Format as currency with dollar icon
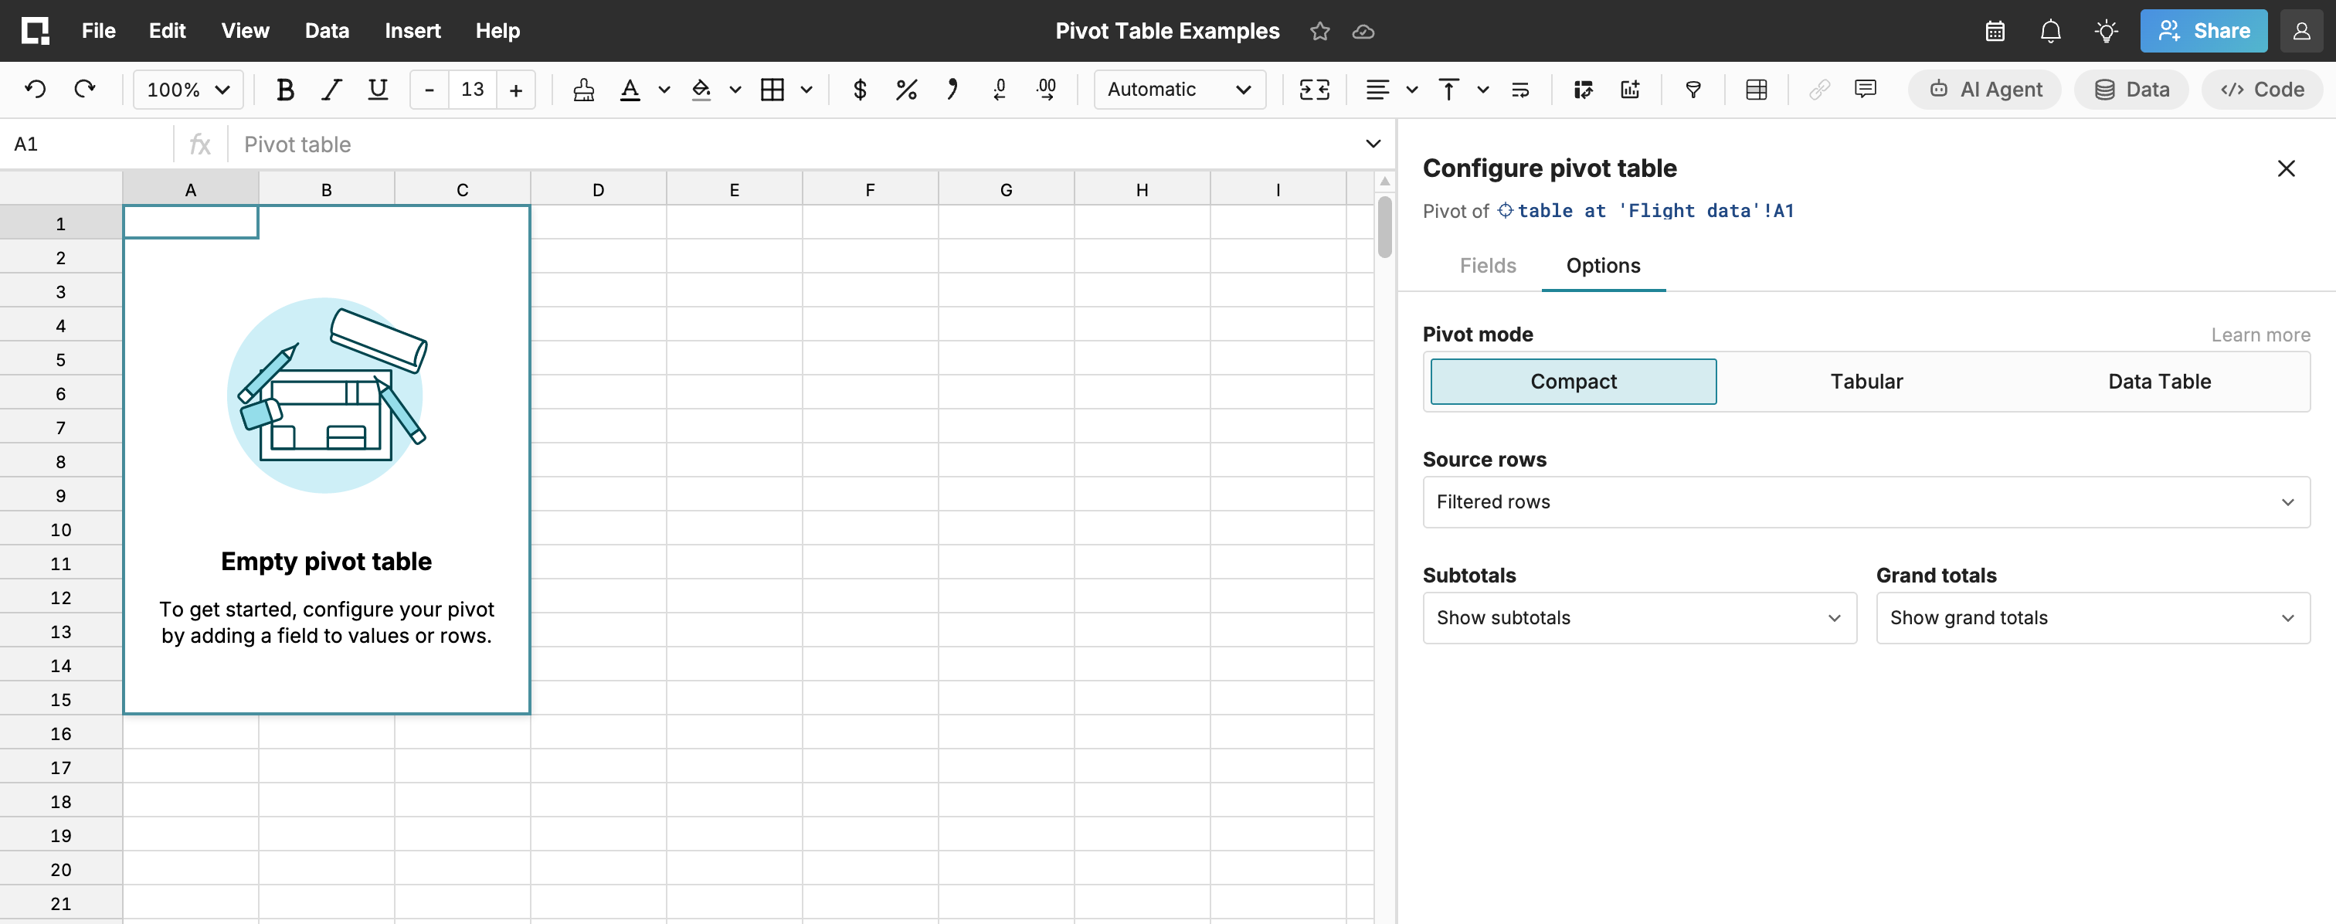This screenshot has width=2336, height=924. coord(860,89)
